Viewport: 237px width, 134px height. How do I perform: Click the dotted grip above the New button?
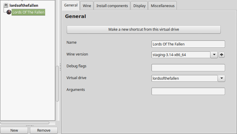[30, 126]
